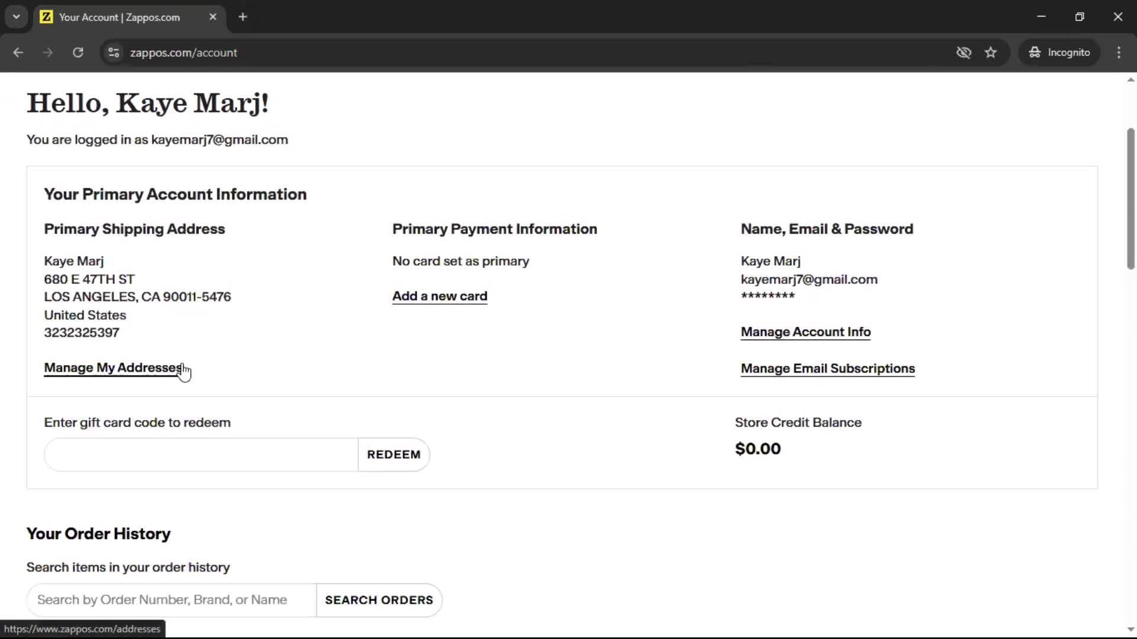Click the scrollbar up arrow
Screen dimensions: 1137x639
tap(1130, 79)
